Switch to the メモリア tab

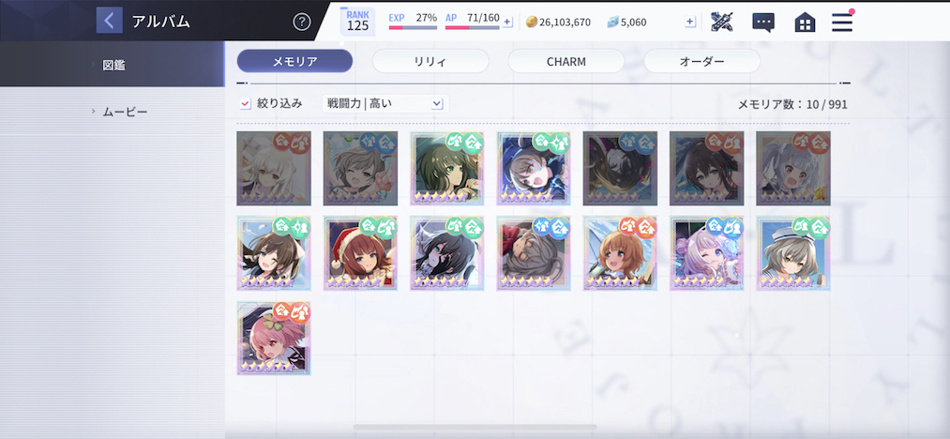[294, 61]
